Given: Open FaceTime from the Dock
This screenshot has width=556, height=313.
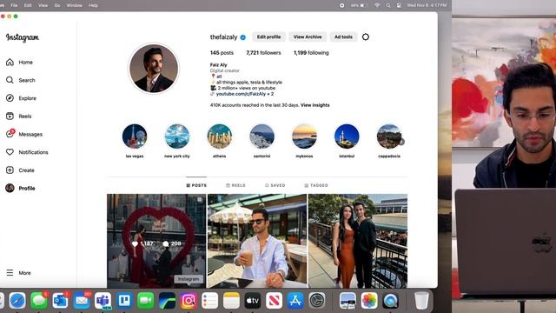Looking at the screenshot, I should click(x=146, y=301).
